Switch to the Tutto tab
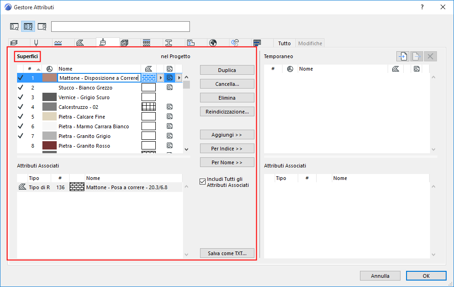 click(284, 43)
